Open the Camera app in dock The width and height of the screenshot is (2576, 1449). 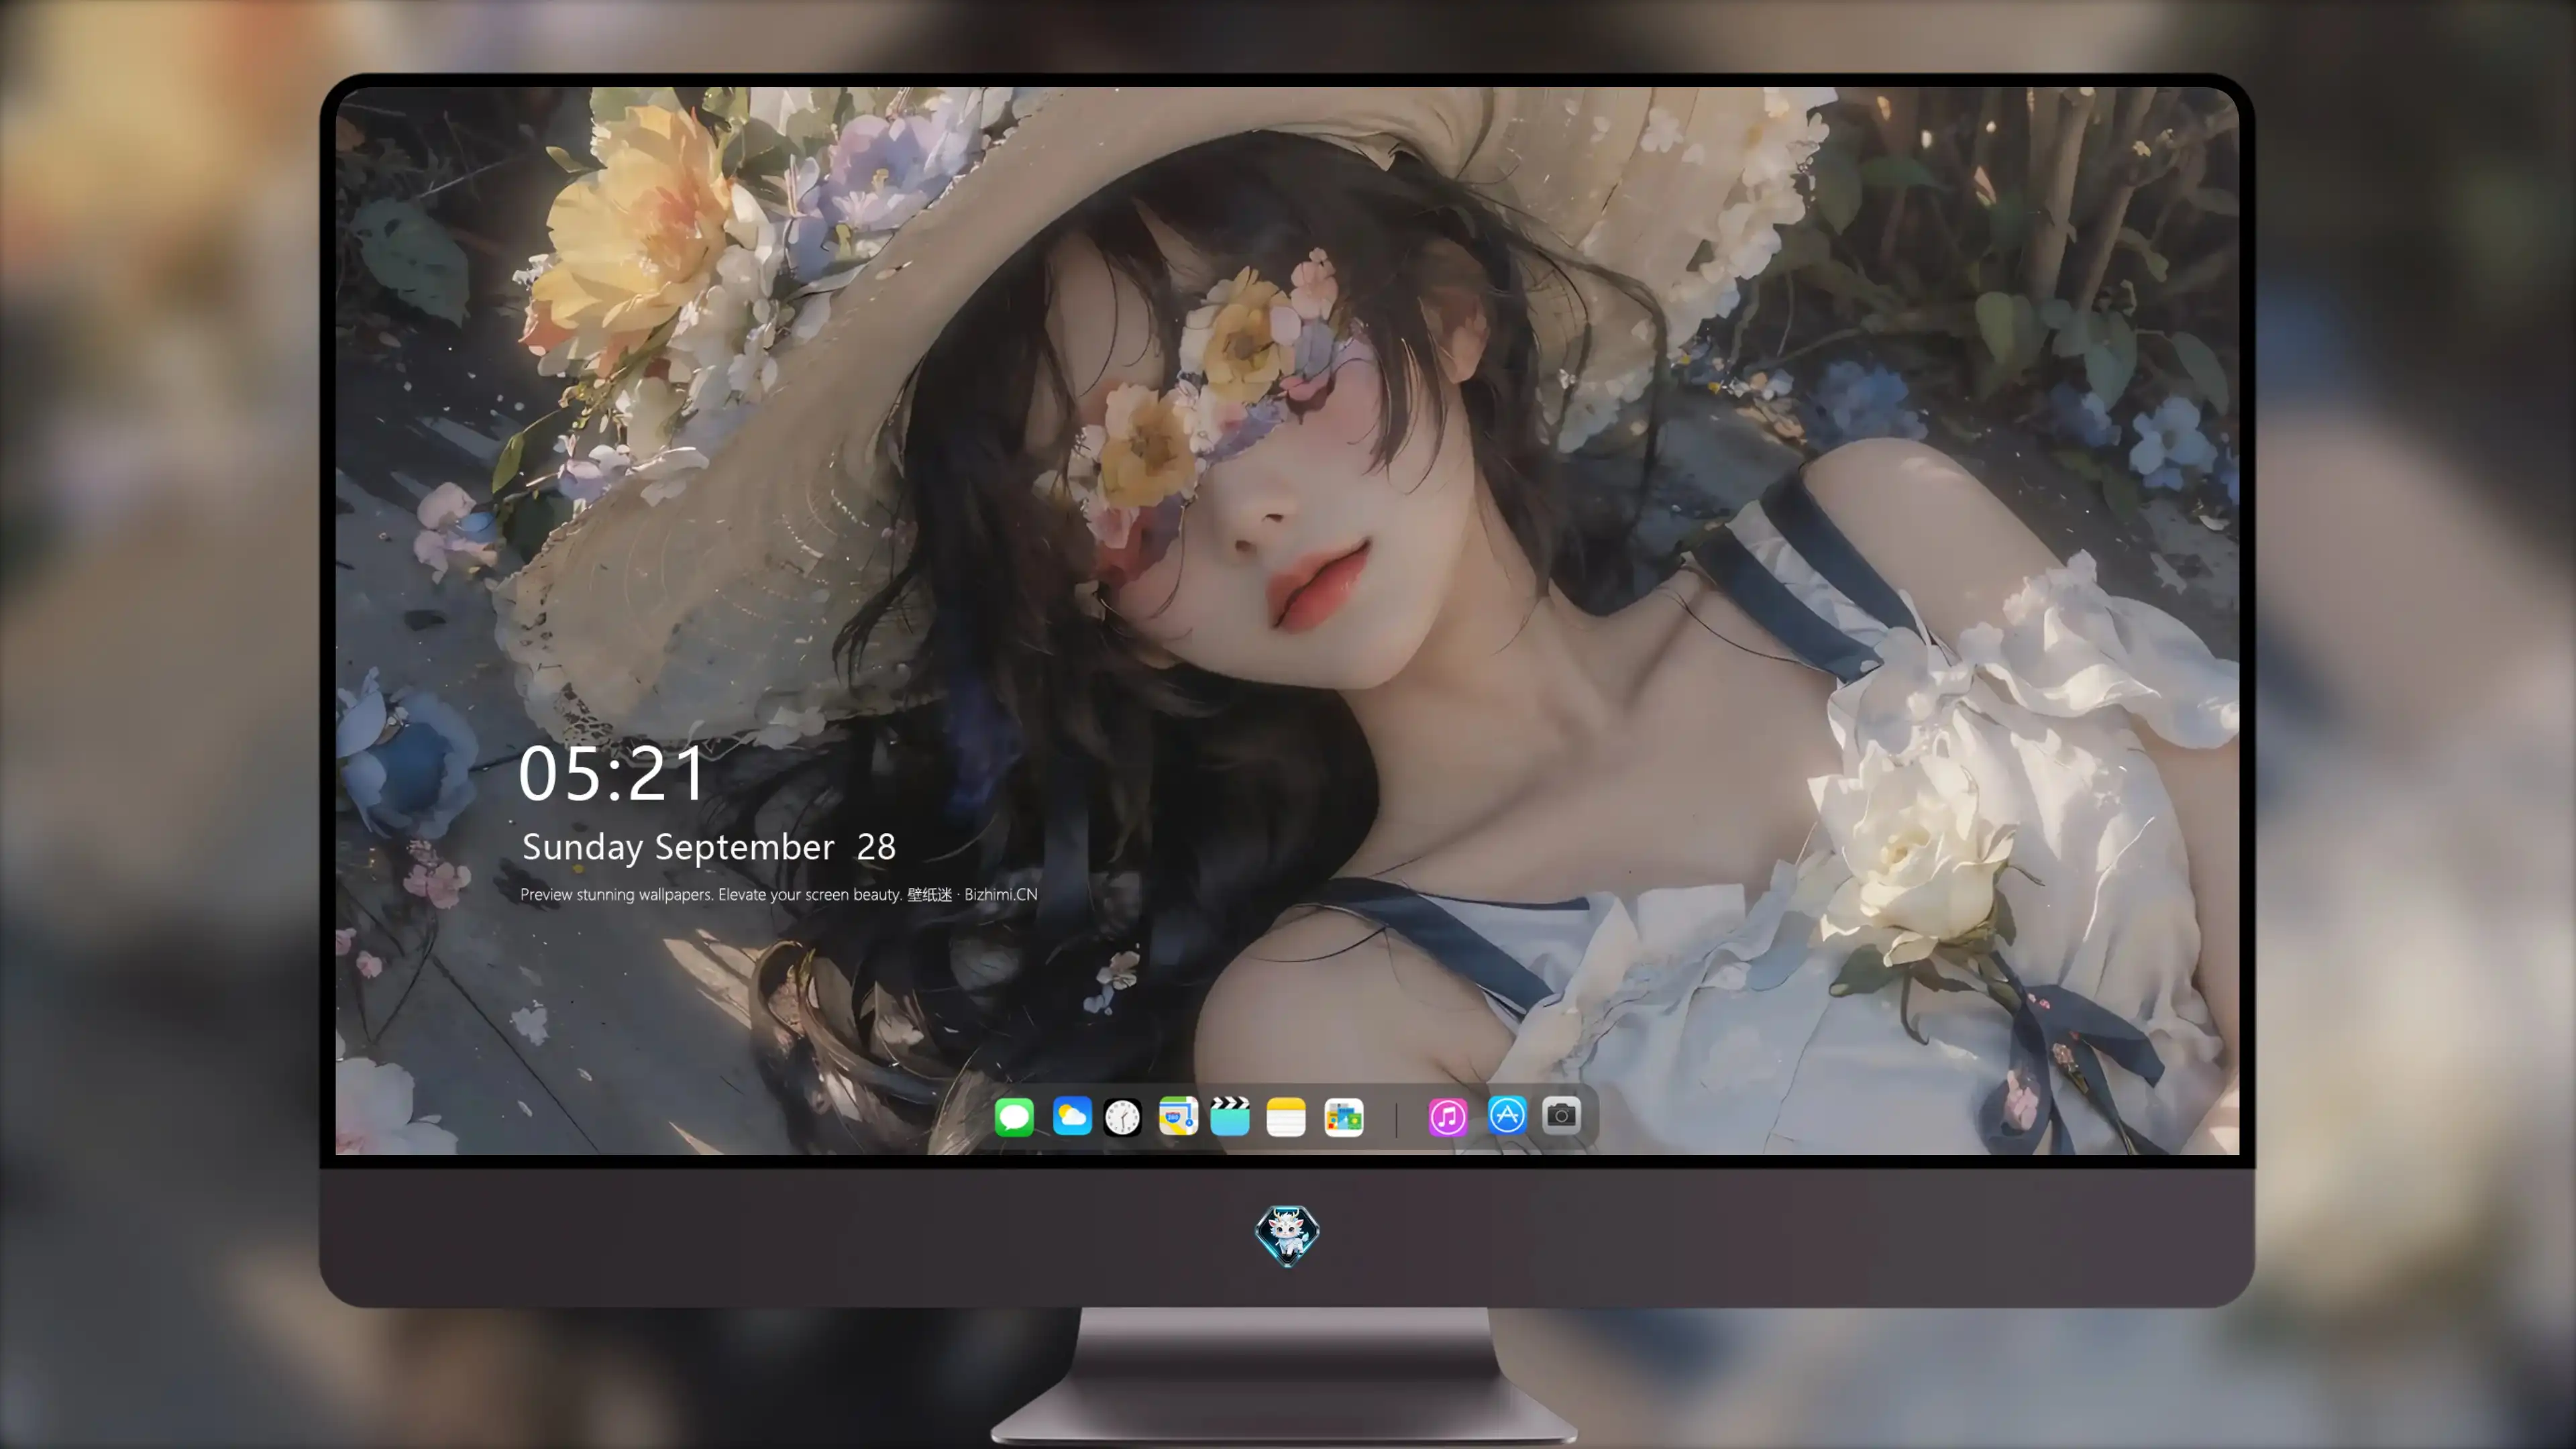(x=1561, y=1115)
